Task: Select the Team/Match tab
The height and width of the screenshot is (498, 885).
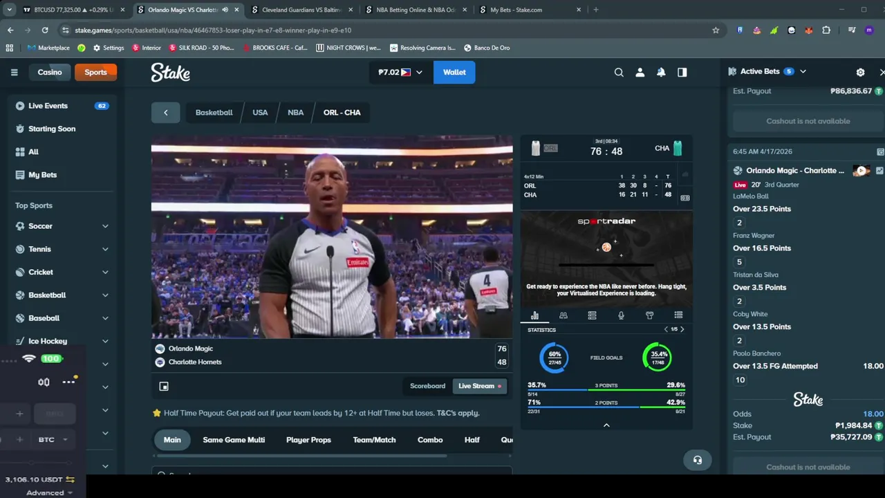Action: point(374,440)
